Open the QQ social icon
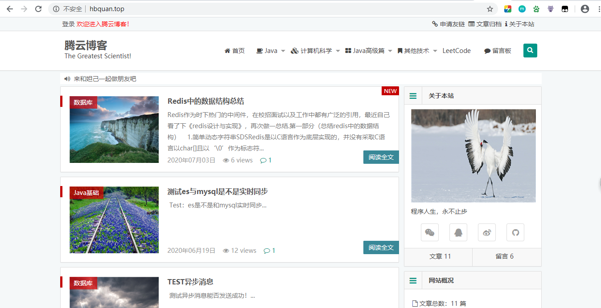601x308 pixels. point(458,232)
